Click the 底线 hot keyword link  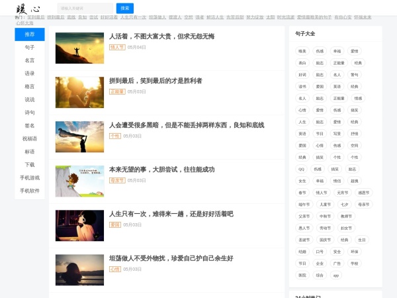tap(71, 17)
